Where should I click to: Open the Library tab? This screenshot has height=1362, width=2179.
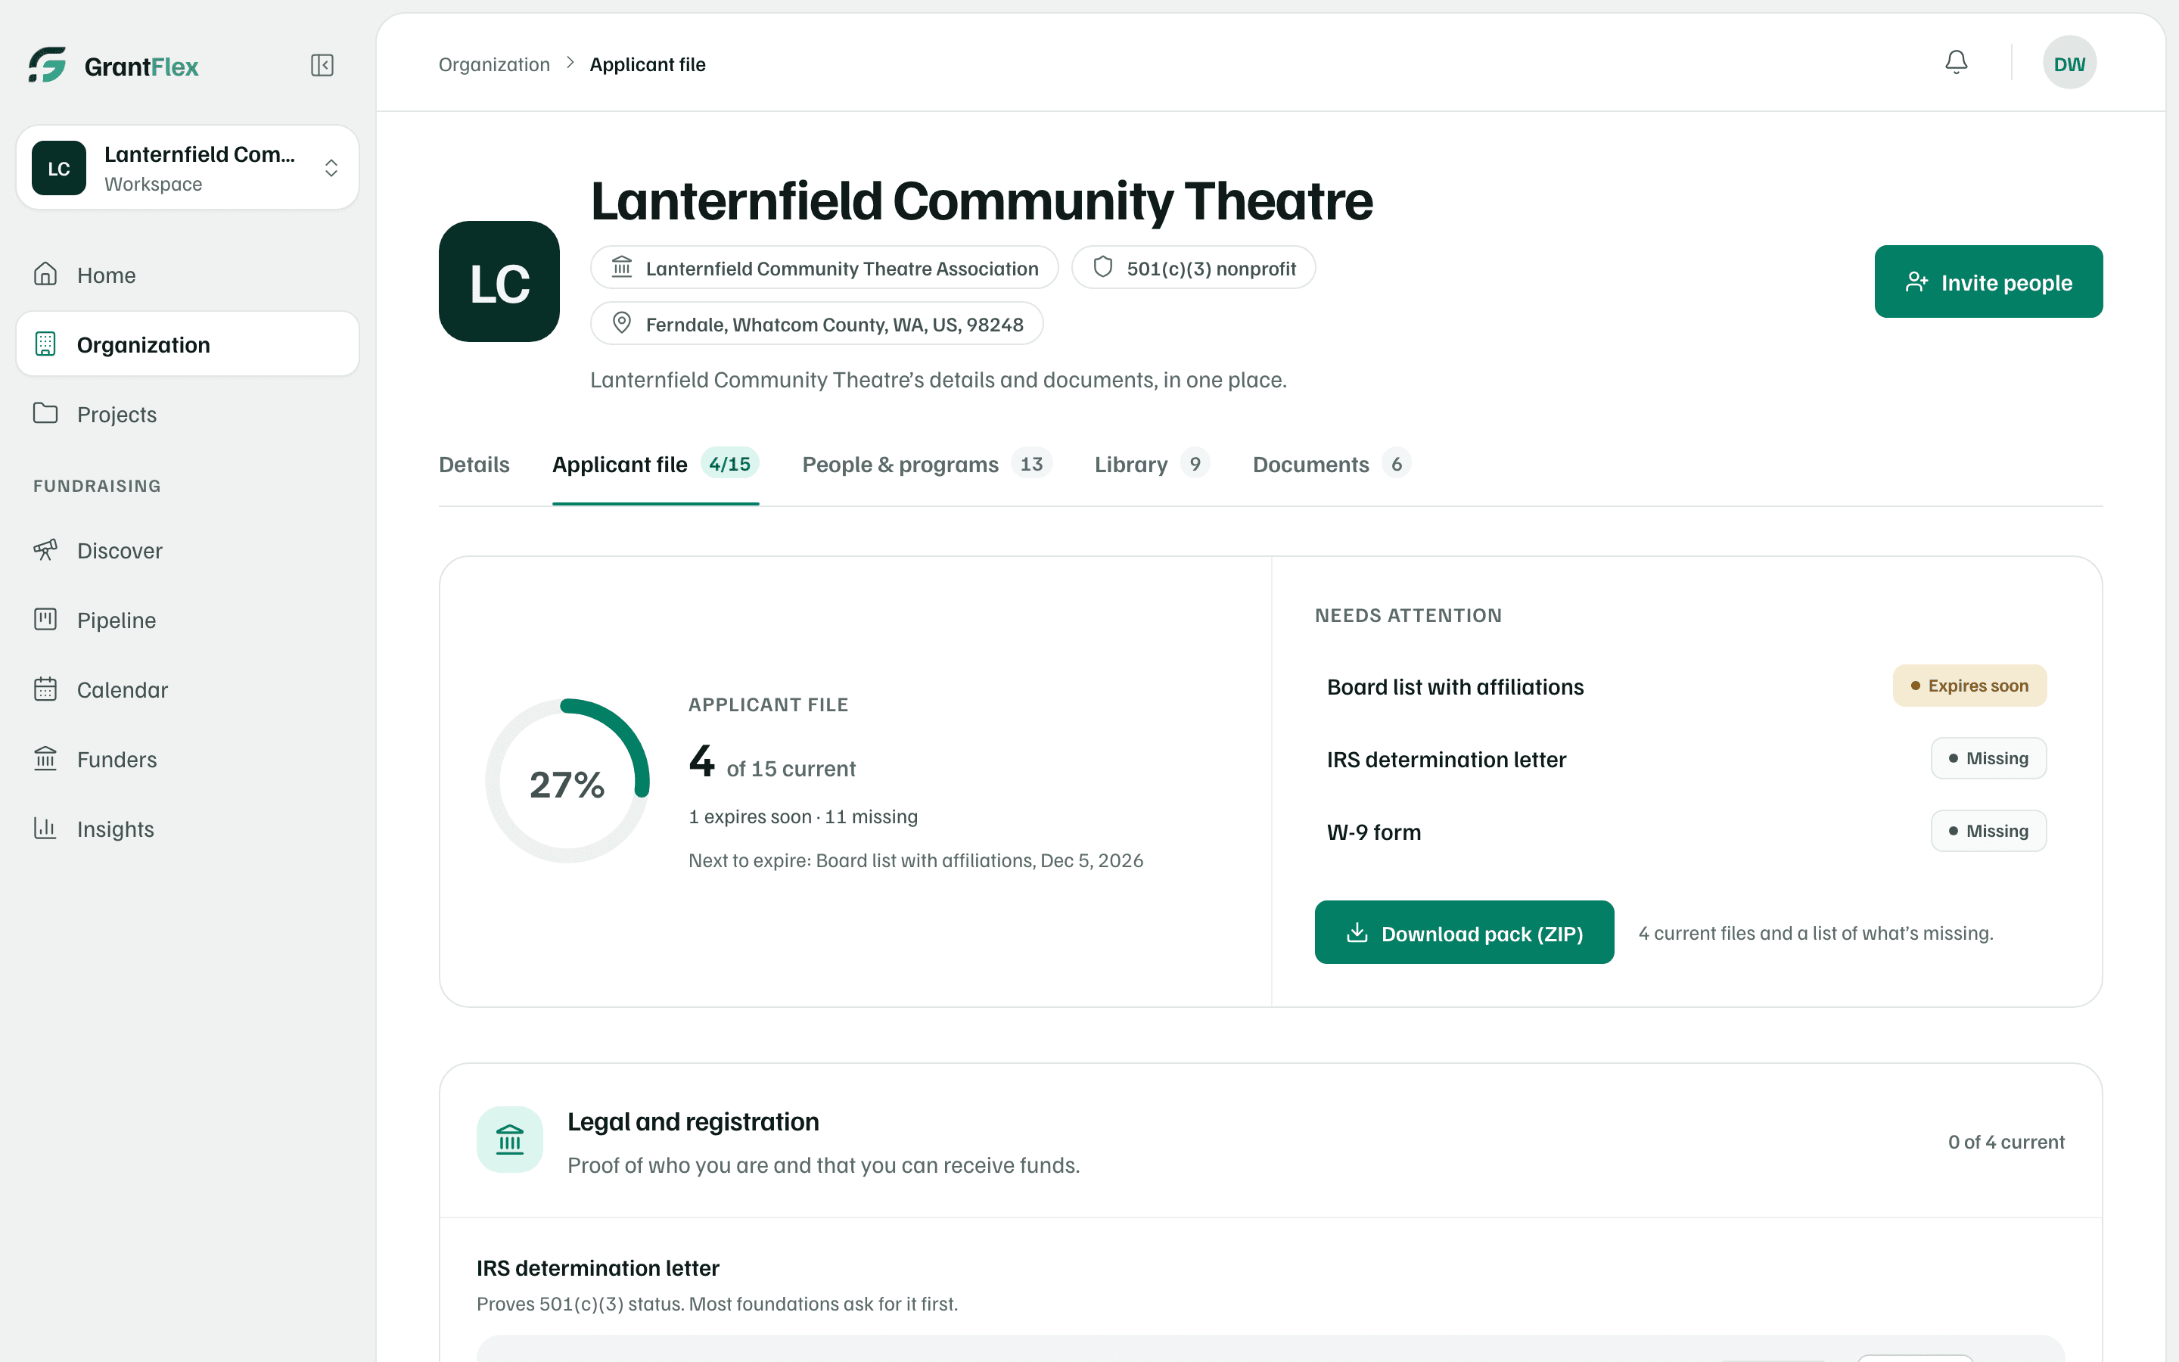(x=1152, y=465)
